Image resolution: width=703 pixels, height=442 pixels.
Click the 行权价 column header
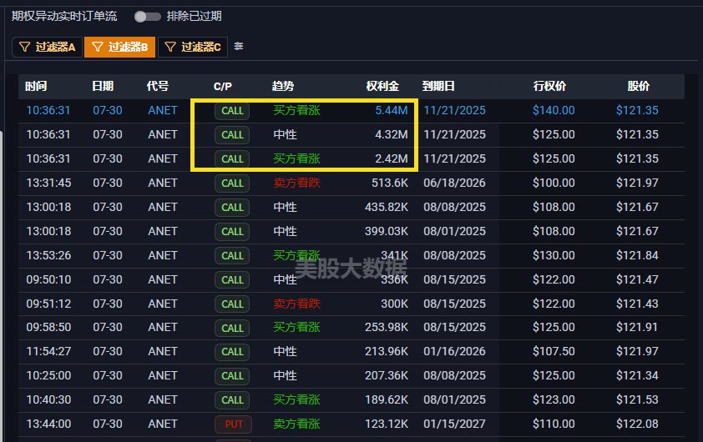pos(549,87)
